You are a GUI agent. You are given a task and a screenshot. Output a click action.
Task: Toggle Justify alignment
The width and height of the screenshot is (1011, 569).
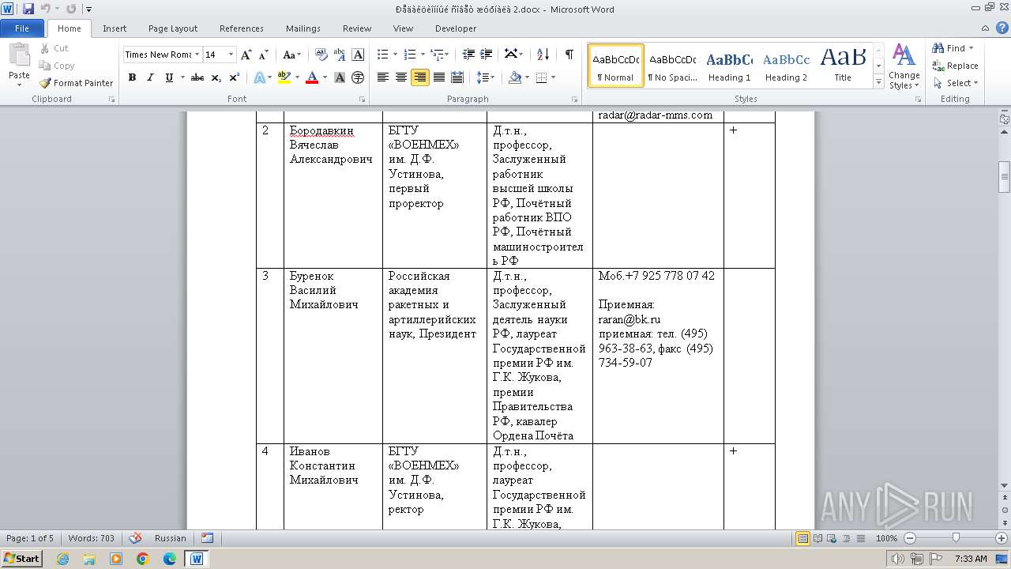point(439,77)
